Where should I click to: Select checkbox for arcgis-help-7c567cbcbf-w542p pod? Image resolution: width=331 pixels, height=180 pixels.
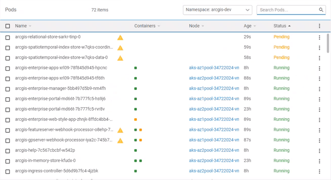point(8,151)
